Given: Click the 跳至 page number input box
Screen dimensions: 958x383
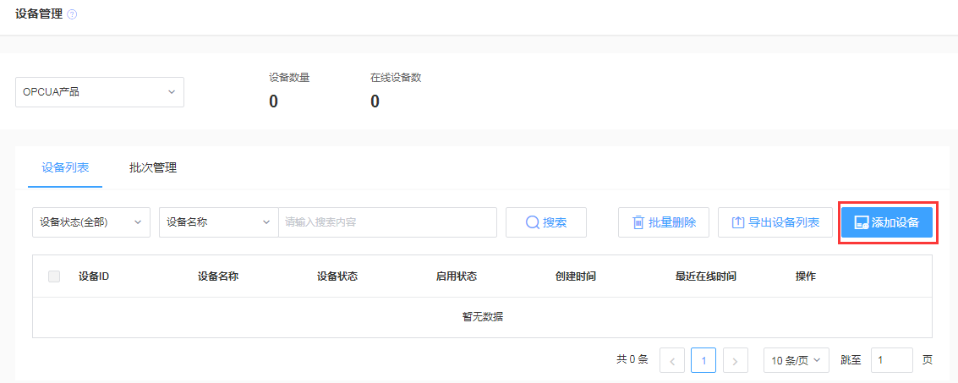Looking at the screenshot, I should 891,360.
